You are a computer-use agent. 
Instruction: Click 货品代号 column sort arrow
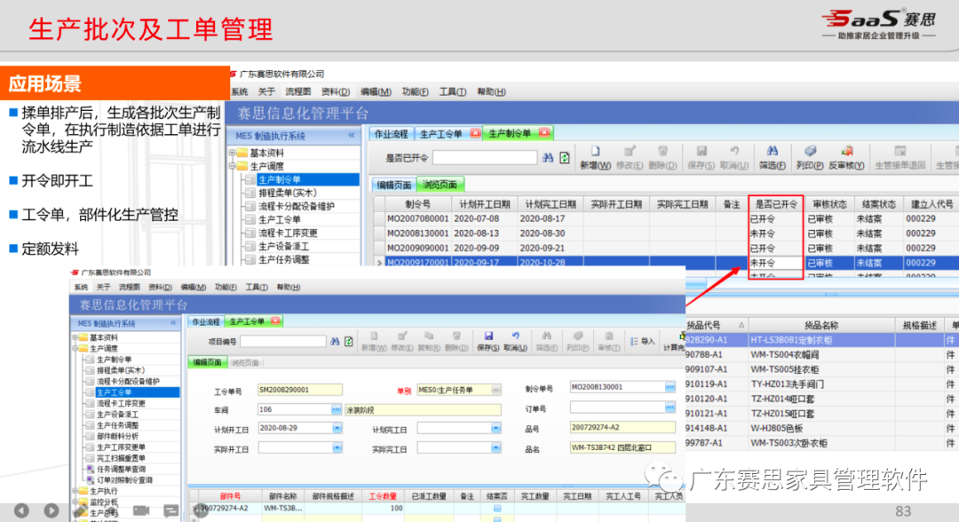pyautogui.click(x=741, y=325)
